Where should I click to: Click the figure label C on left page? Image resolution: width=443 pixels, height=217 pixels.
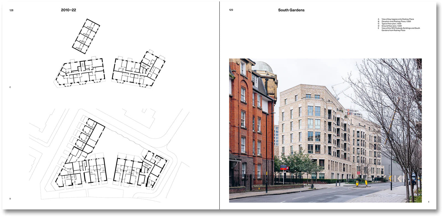tap(10, 87)
